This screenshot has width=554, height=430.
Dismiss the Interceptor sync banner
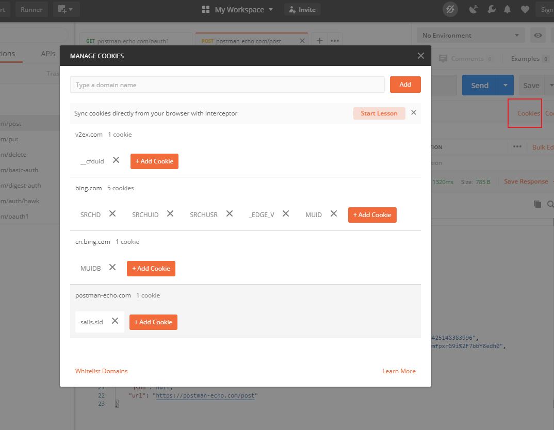(x=414, y=112)
